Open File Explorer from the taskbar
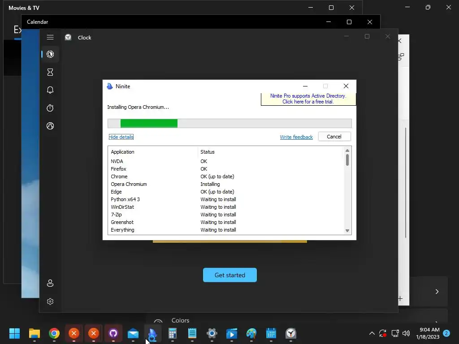The height and width of the screenshot is (344, 459). click(x=34, y=333)
